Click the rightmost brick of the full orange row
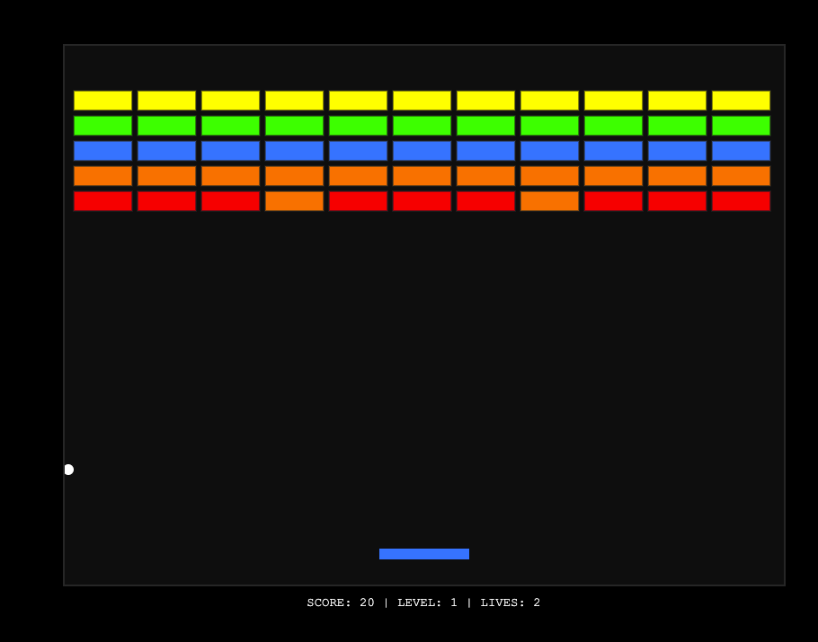Screen dimensions: 818x642 (741, 176)
